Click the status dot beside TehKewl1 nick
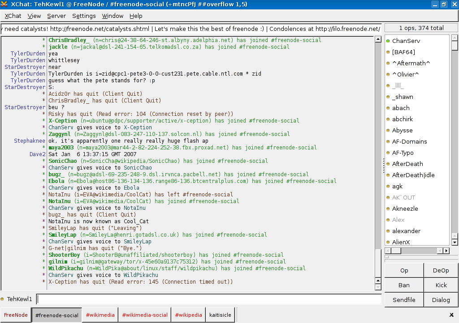Viewport: 459px width, 323px height. point(2,299)
